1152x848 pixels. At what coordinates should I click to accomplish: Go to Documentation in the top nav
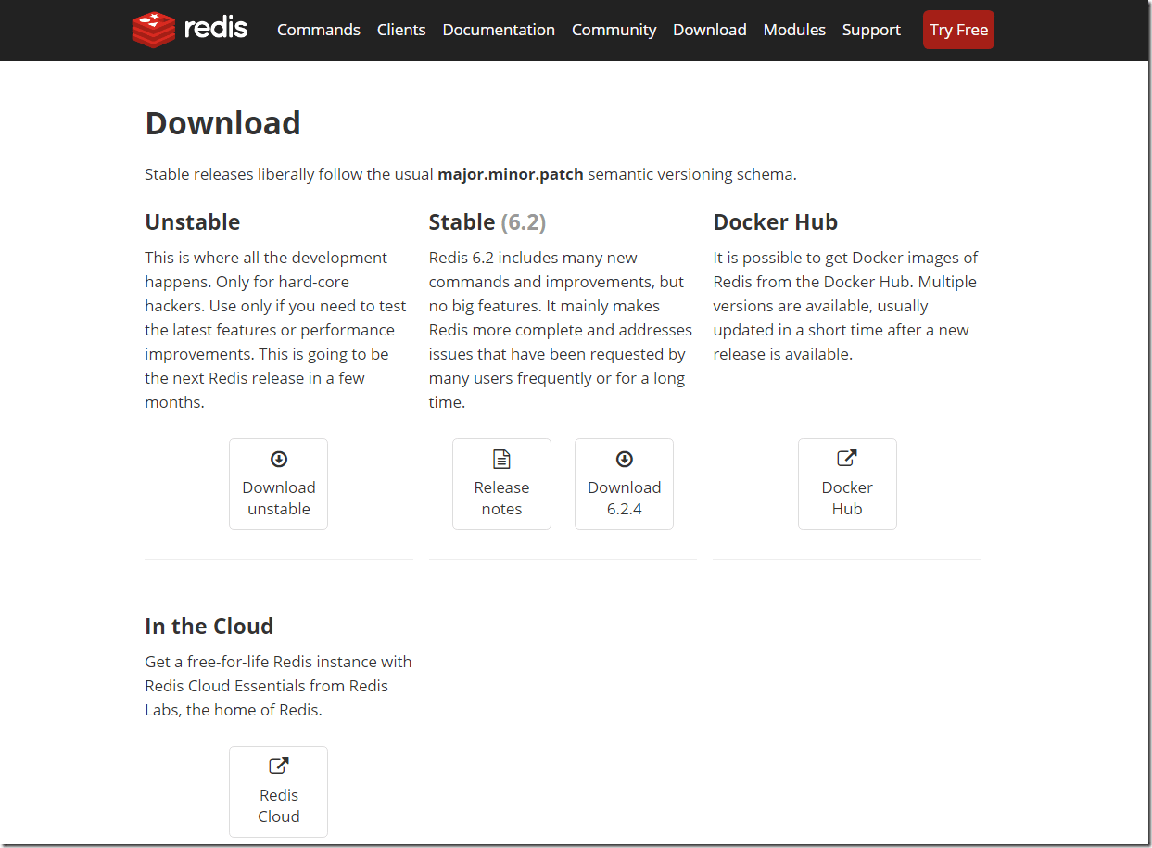[499, 30]
